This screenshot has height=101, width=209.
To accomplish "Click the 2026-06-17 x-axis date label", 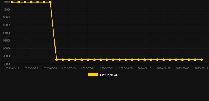I will click(12, 68).
